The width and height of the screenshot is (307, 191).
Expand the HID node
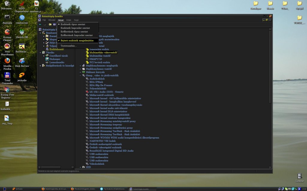[x=80, y=167]
